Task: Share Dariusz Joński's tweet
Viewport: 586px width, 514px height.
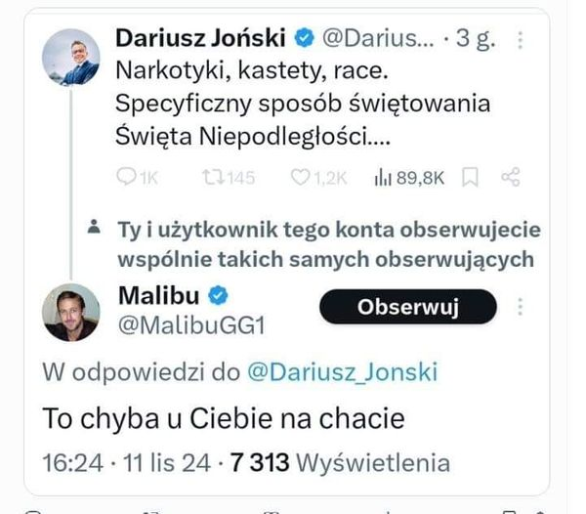Action: point(509,177)
